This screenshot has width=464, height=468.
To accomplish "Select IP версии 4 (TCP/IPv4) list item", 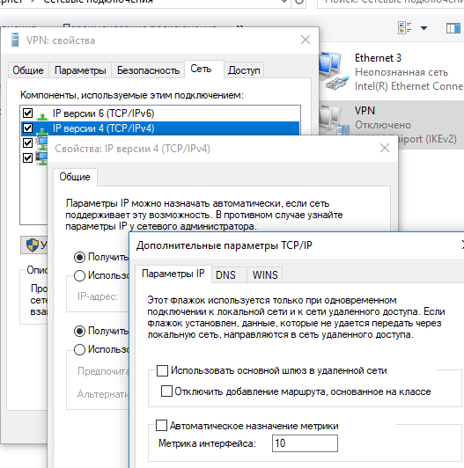I will pyautogui.click(x=161, y=128).
